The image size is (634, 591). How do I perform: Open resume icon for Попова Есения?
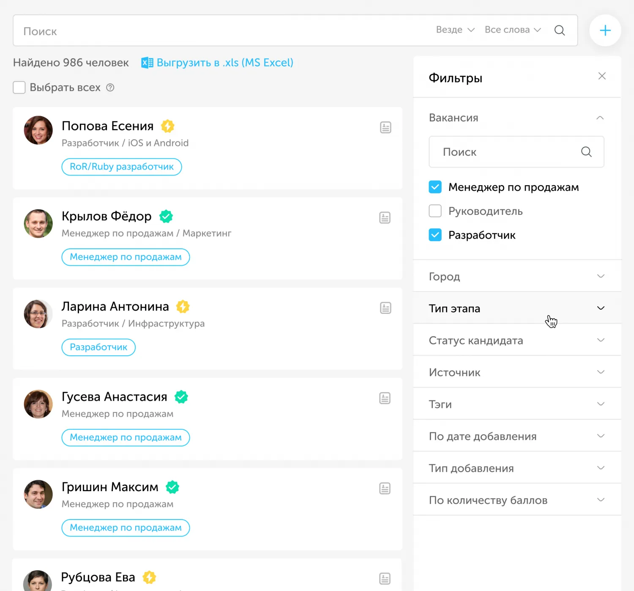pyautogui.click(x=385, y=127)
